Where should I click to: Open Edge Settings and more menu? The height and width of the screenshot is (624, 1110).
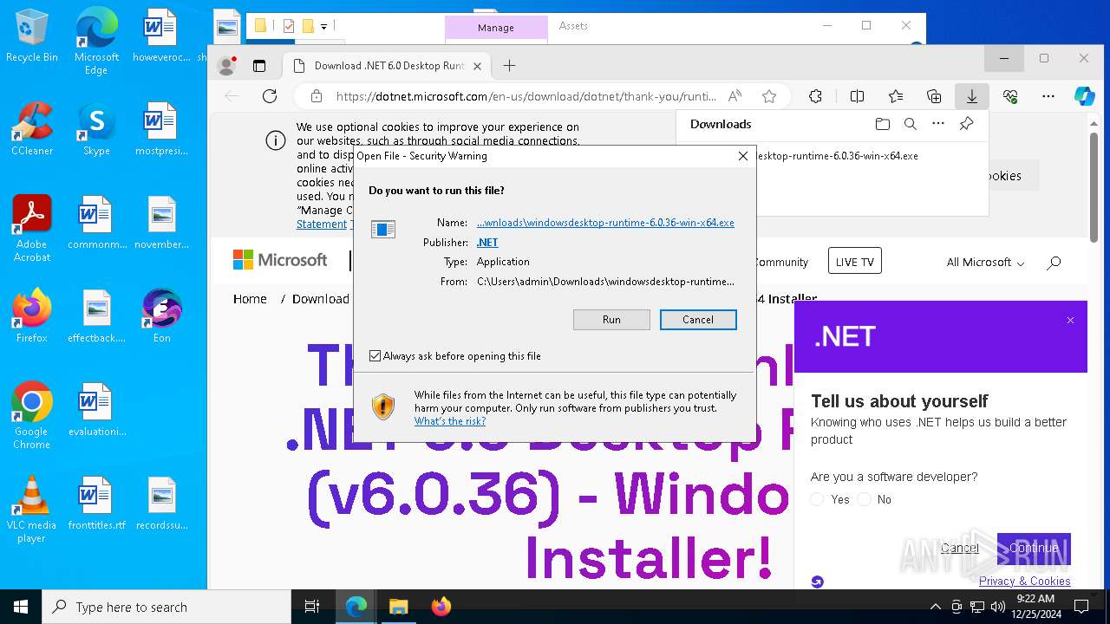[1048, 96]
